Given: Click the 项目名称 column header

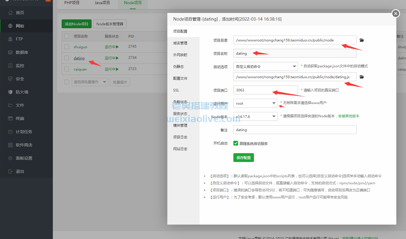Looking at the screenshot, I should click(81, 36).
